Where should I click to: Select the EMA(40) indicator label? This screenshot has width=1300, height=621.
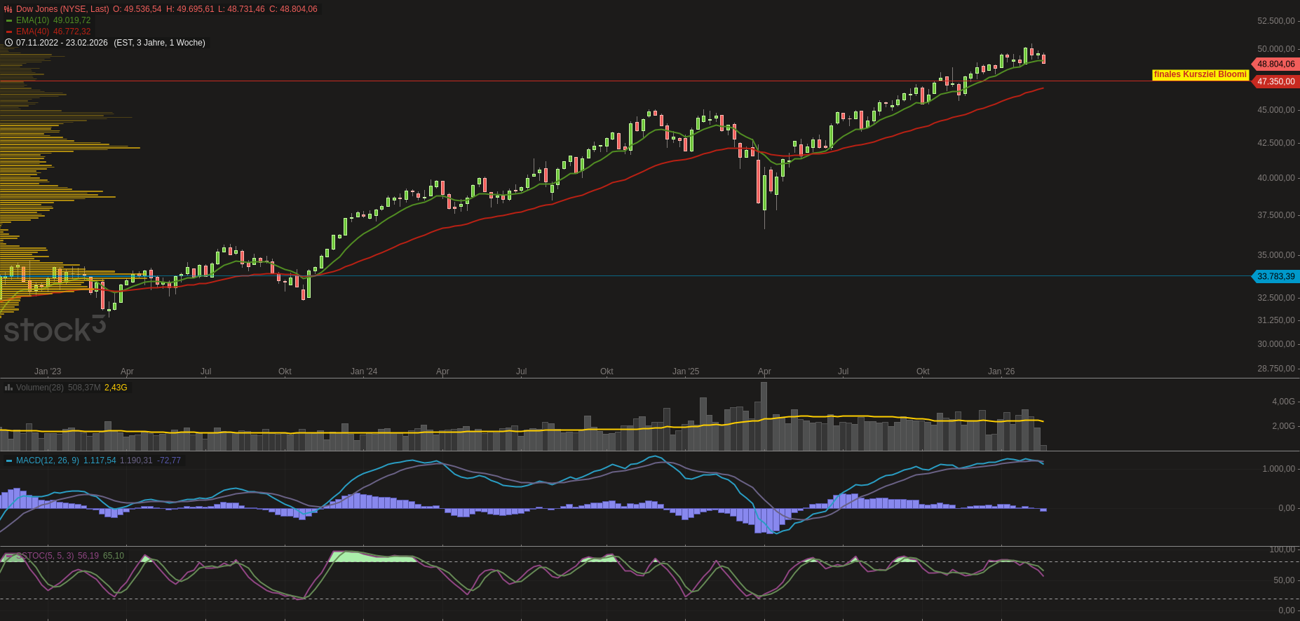32,32
